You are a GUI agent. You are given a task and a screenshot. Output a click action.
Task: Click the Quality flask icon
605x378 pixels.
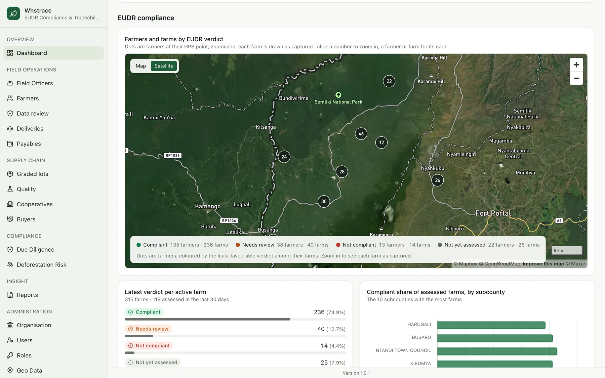(10, 189)
